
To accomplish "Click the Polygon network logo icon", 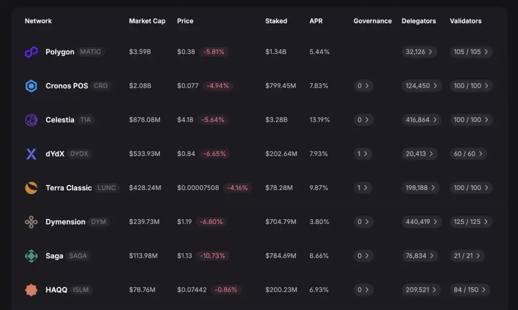I will click(x=31, y=52).
